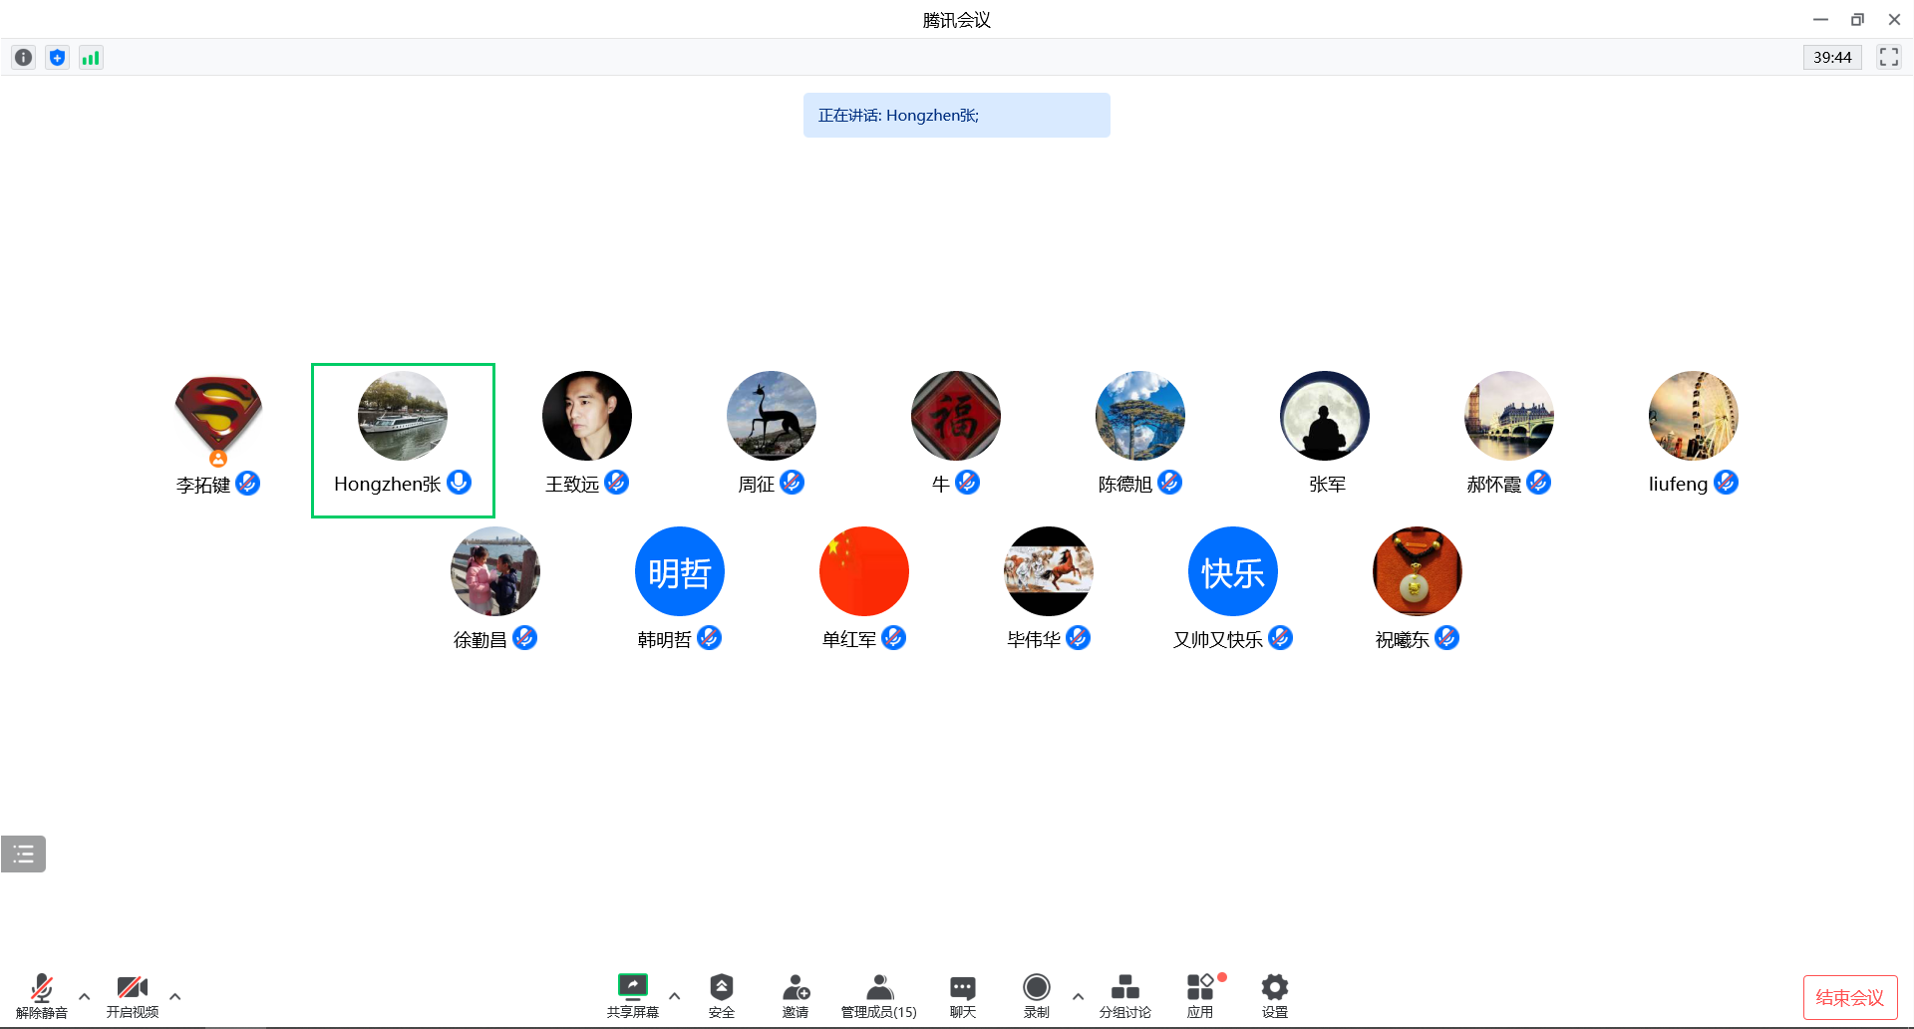
Task: Open the Security (安全) menu
Action: click(722, 995)
